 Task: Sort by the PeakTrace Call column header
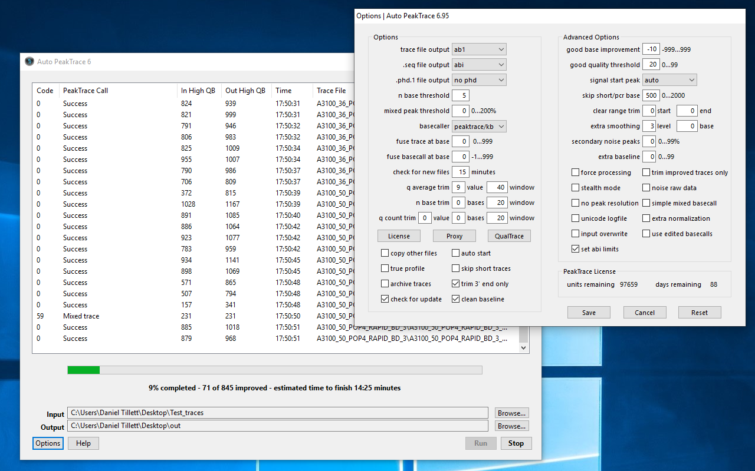tap(118, 91)
